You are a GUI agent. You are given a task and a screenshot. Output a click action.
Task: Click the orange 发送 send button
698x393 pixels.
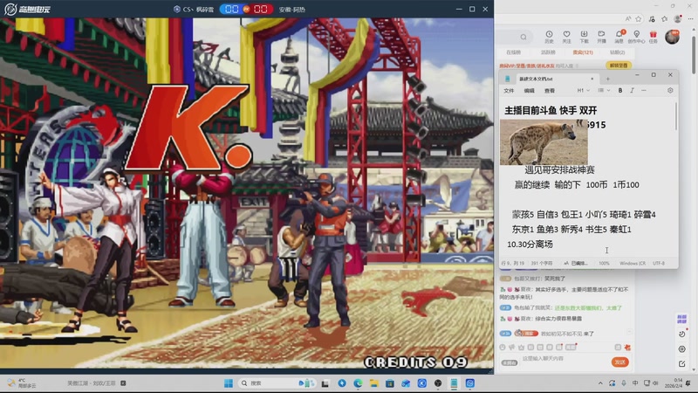(619, 362)
